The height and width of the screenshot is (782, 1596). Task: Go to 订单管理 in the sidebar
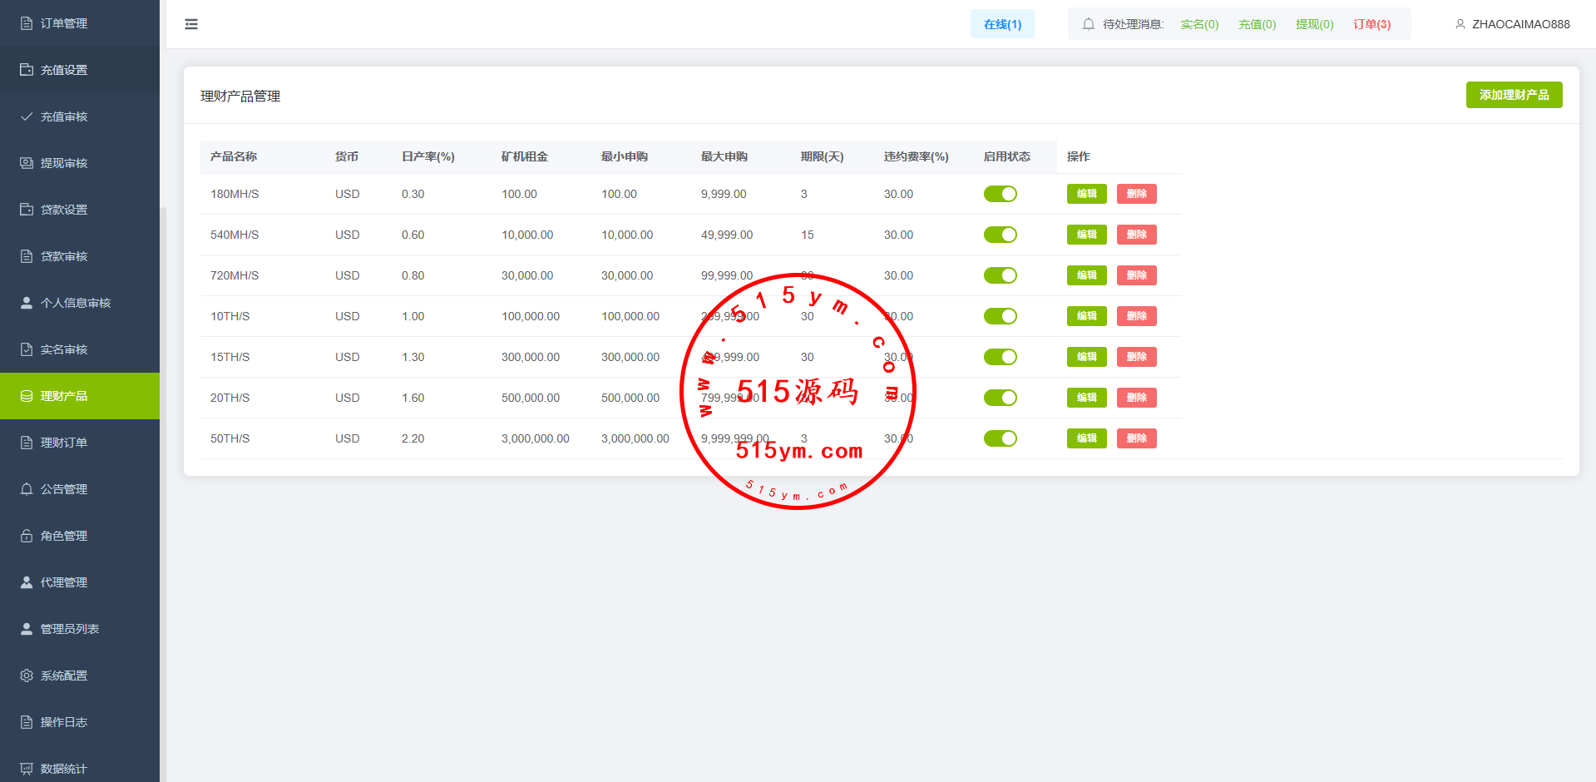click(x=64, y=23)
